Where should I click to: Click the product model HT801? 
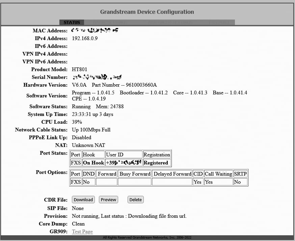tap(79, 69)
